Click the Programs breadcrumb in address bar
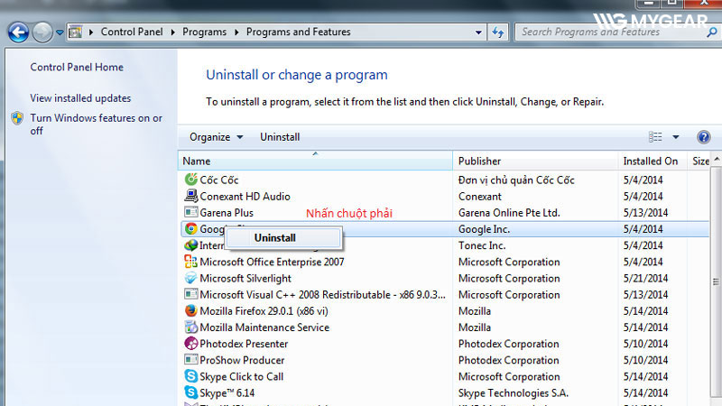Screen dimensions: 722x406 coord(204,32)
